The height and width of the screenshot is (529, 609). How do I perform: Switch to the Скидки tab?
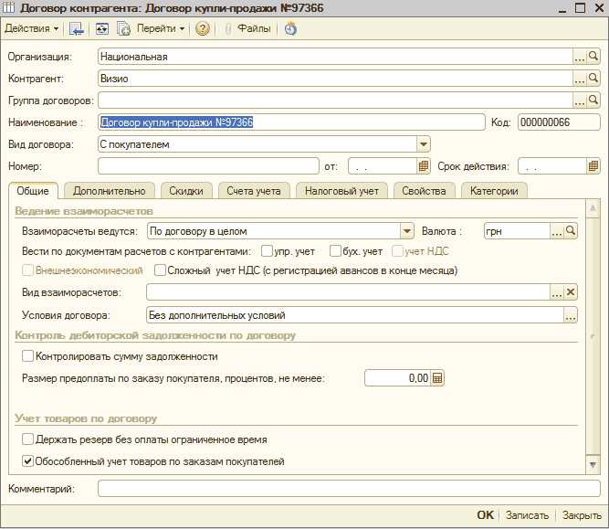tap(186, 191)
